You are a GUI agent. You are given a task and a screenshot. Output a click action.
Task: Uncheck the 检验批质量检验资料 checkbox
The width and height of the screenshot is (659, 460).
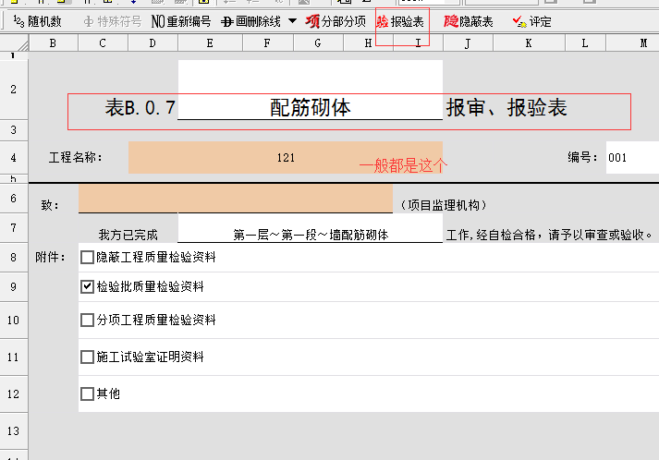(88, 287)
